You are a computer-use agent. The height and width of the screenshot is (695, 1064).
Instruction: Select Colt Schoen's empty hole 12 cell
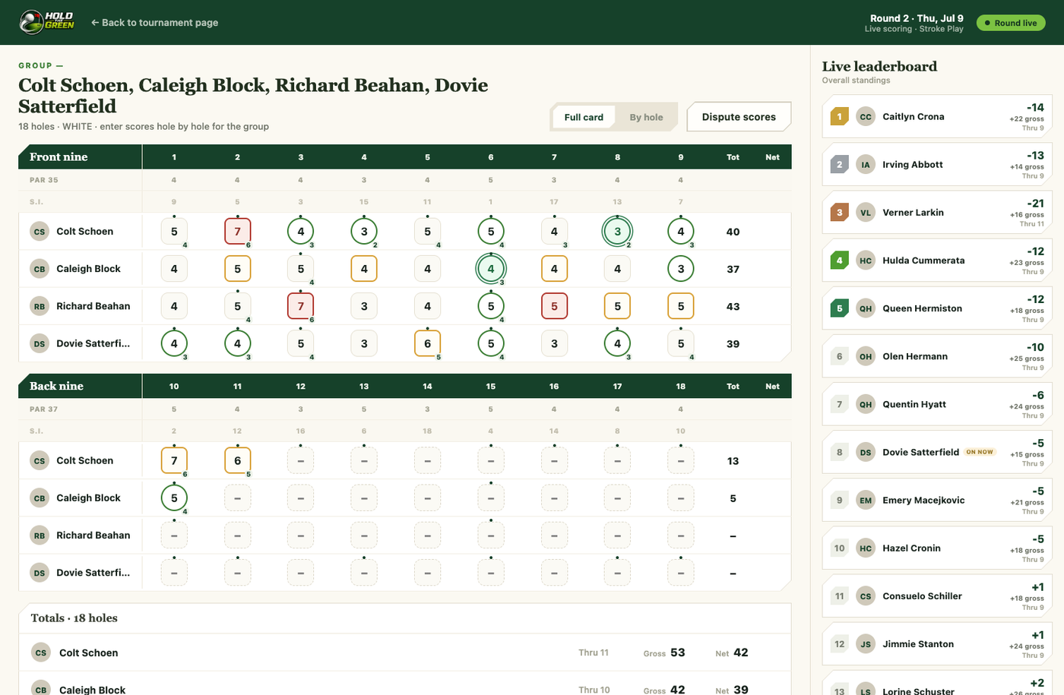[301, 460]
